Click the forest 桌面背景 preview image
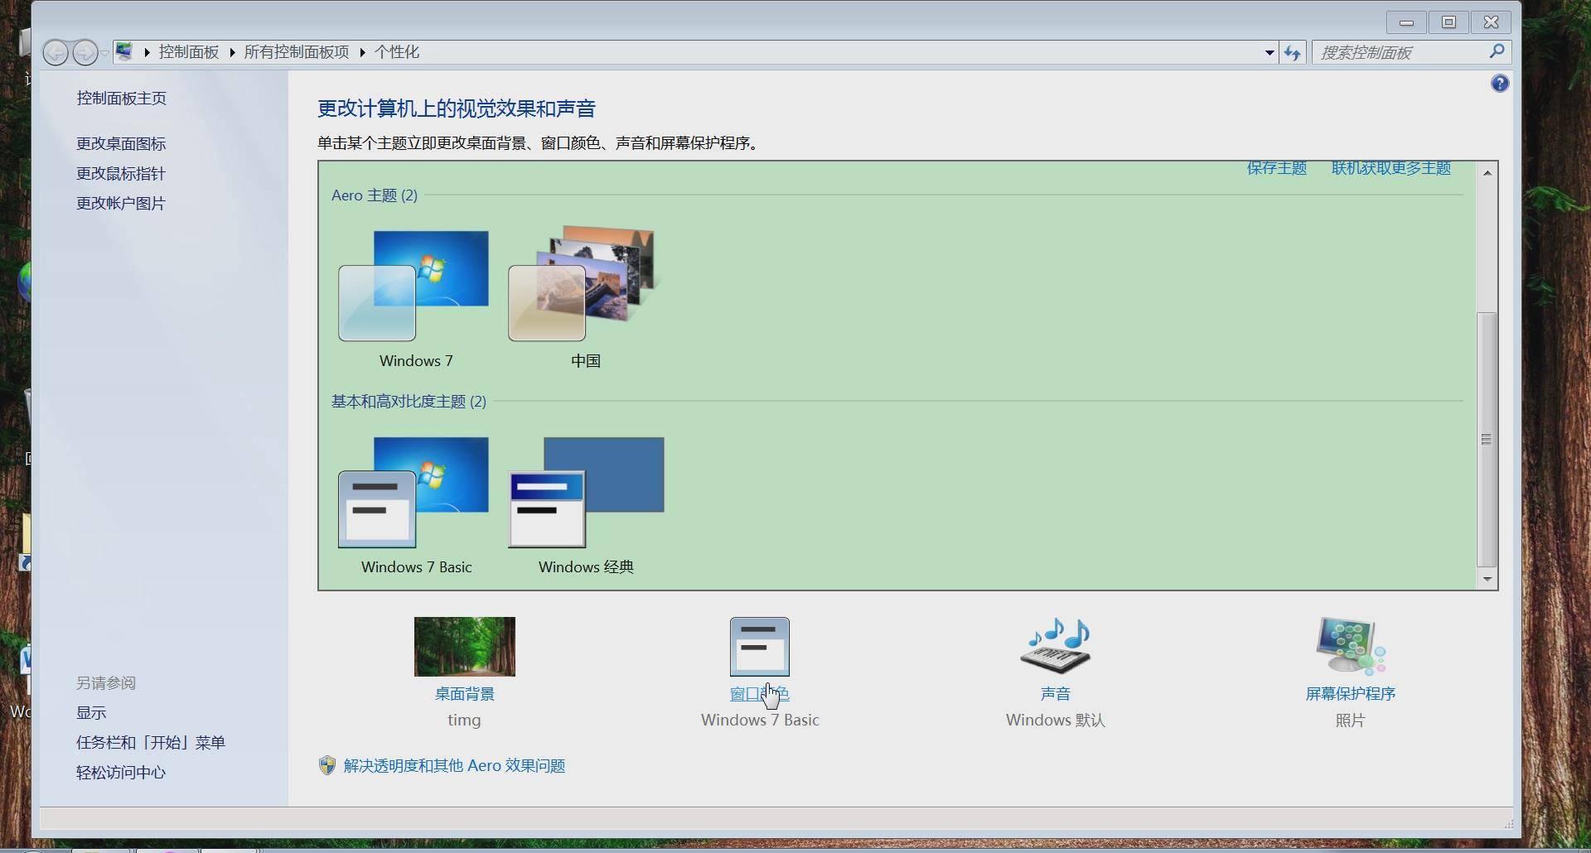The height and width of the screenshot is (853, 1591). [465, 647]
